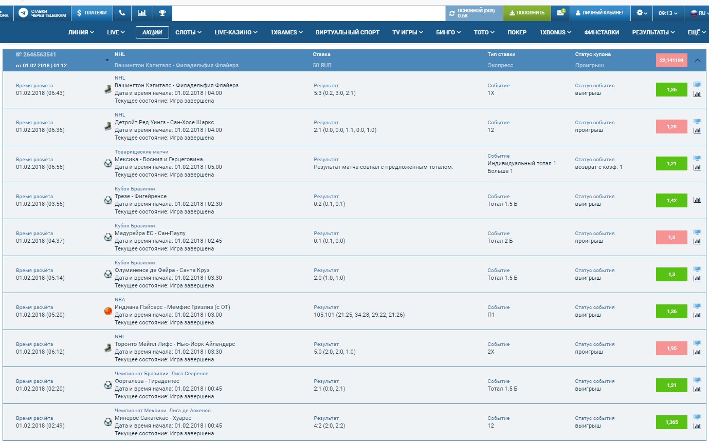Expand the ТОТО menu
Image resolution: width=709 pixels, height=444 pixels.
point(484,32)
